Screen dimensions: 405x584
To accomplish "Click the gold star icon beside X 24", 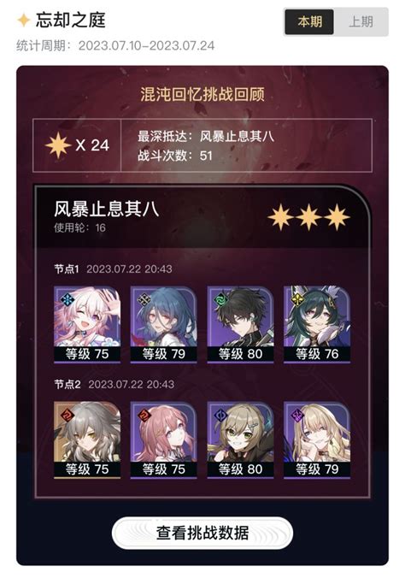I will 58,145.
